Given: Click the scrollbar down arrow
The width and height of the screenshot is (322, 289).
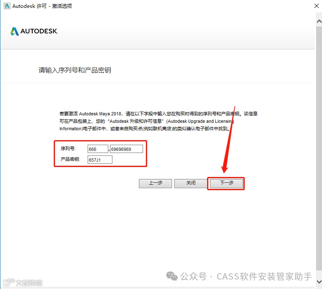Looking at the screenshot, I should pyautogui.click(x=319, y=281).
